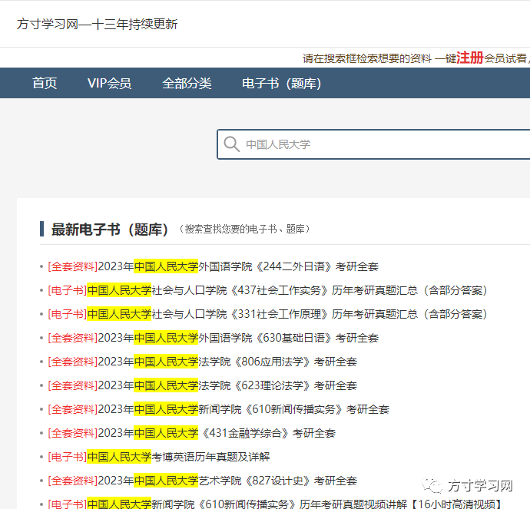530x509 pixels.
Task: Open the 《431金融学综合》考研全套 link
Action: (192, 433)
